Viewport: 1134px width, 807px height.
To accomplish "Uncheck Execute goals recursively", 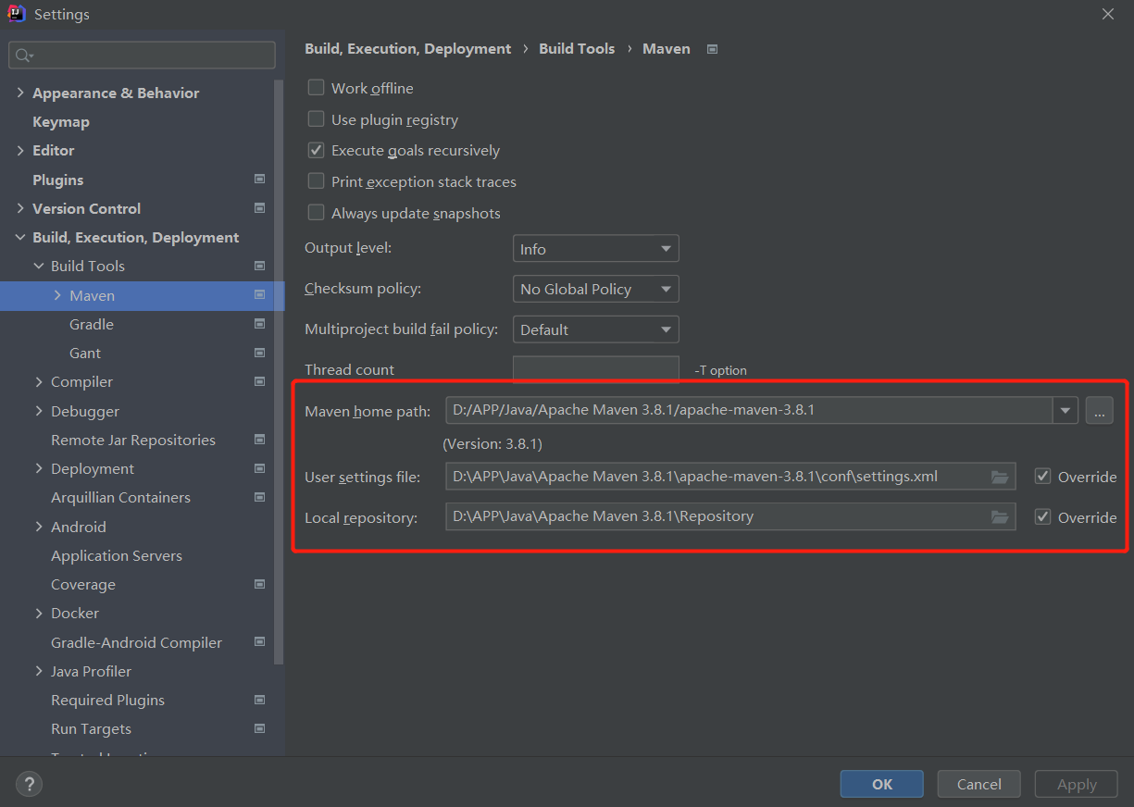I will click(x=316, y=150).
